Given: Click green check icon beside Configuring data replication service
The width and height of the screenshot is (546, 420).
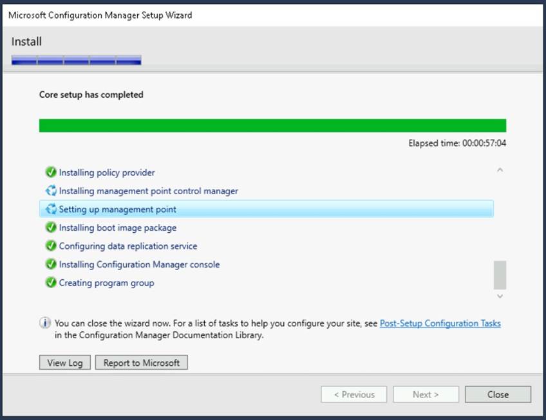Looking at the screenshot, I should [x=51, y=246].
